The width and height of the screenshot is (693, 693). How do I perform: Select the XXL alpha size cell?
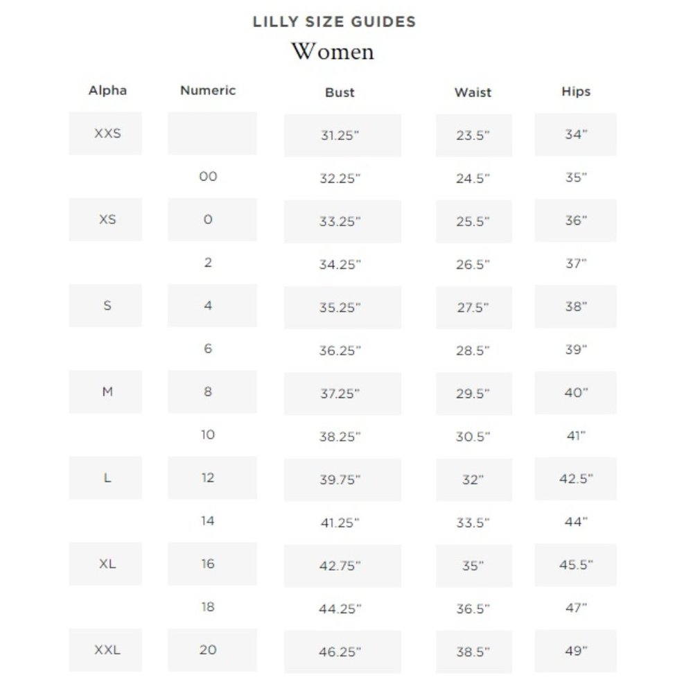tap(105, 650)
